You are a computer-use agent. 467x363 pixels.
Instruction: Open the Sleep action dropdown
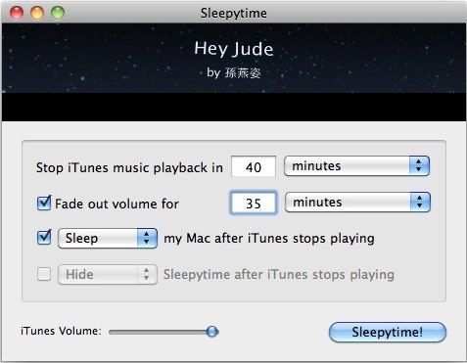[108, 238]
